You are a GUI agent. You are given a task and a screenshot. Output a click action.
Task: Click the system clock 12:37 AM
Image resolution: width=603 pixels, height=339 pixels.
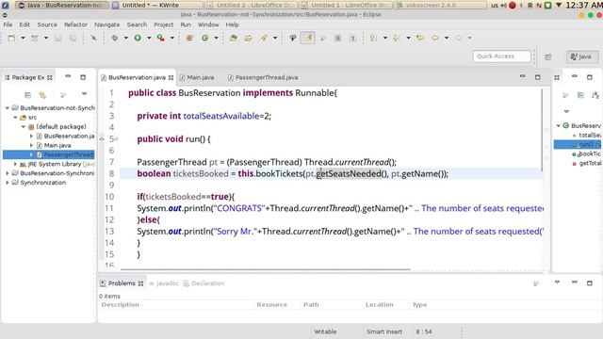pos(584,5)
